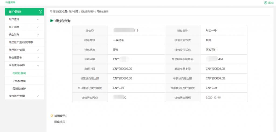
Task: Click the 钱包ID value cell
Action: [x=136, y=31]
